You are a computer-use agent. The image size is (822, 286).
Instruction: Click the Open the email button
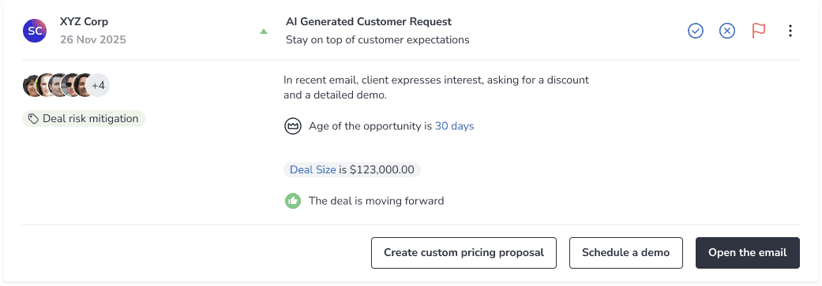pos(748,253)
